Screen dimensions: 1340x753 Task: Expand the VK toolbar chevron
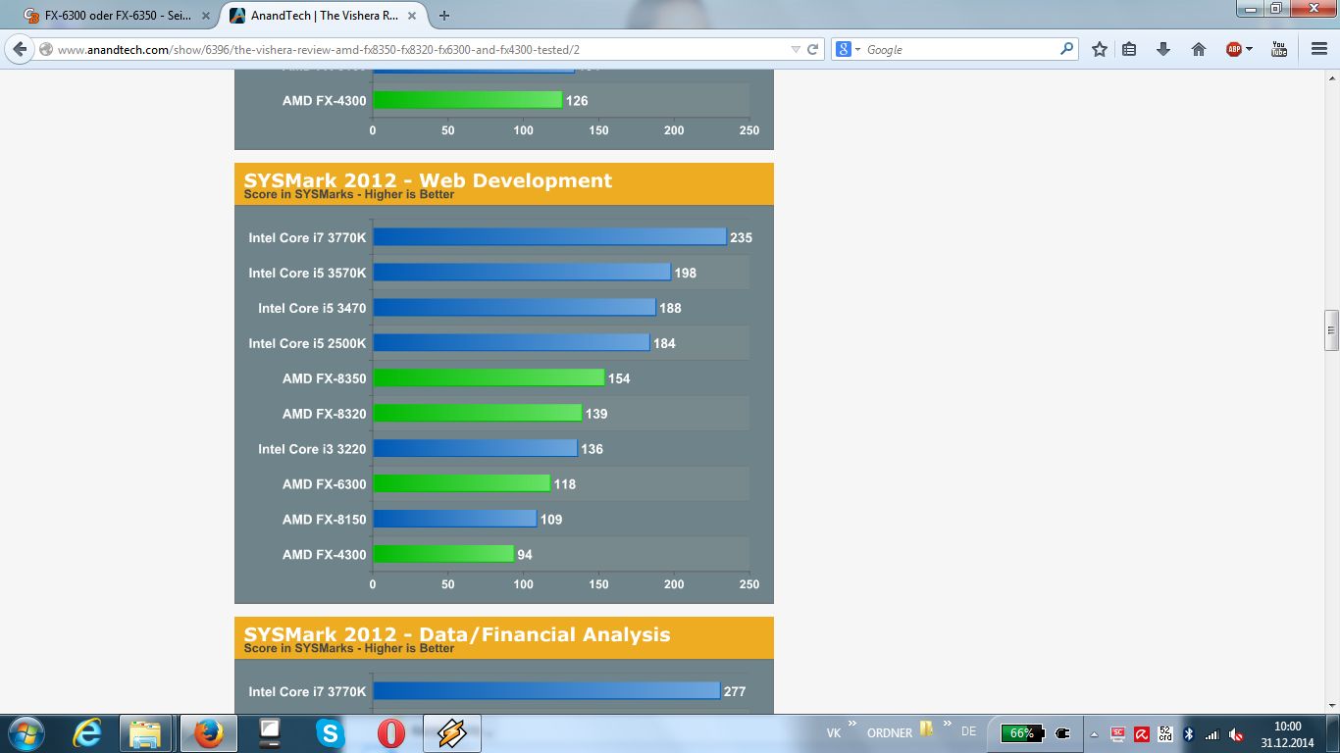tap(852, 725)
